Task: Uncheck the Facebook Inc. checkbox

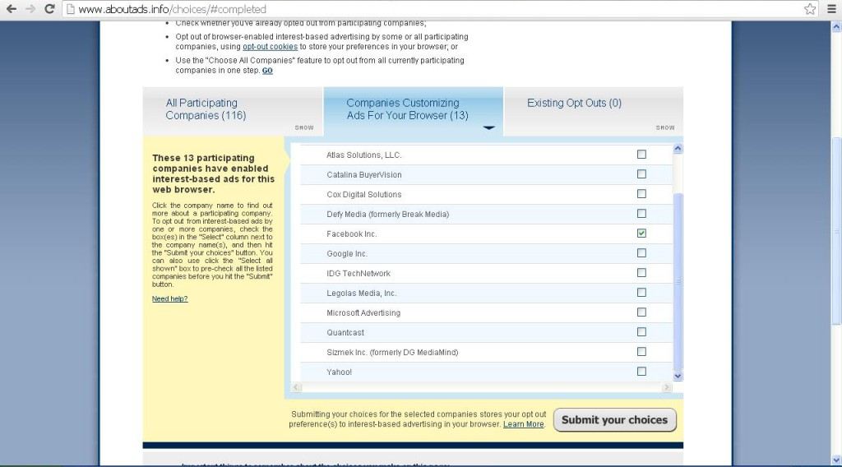Action: tap(641, 233)
